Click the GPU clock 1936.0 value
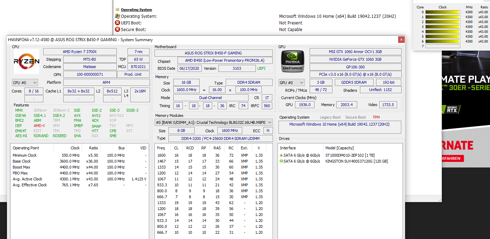This screenshot has height=239, width=490. click(x=304, y=105)
